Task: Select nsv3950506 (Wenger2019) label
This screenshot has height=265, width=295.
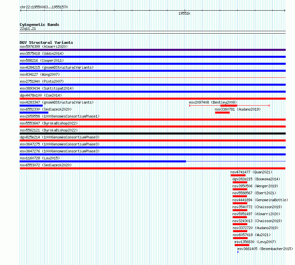Action: [x=255, y=186]
